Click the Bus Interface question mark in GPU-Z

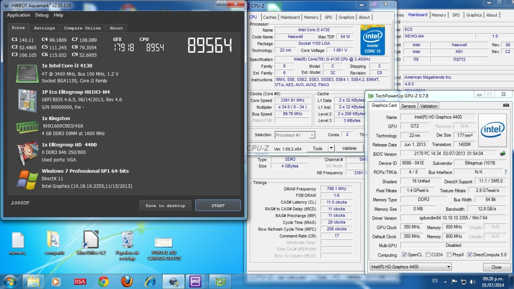click(x=506, y=172)
